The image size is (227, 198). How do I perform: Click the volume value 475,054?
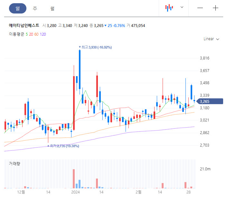pos(138,26)
